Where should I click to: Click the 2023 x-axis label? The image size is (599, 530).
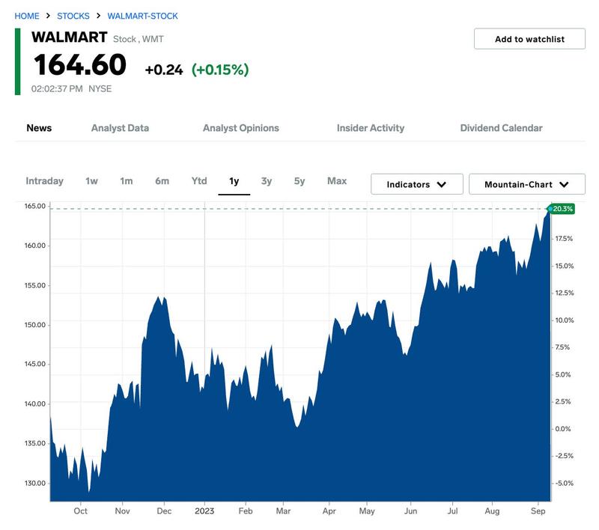[x=204, y=511]
